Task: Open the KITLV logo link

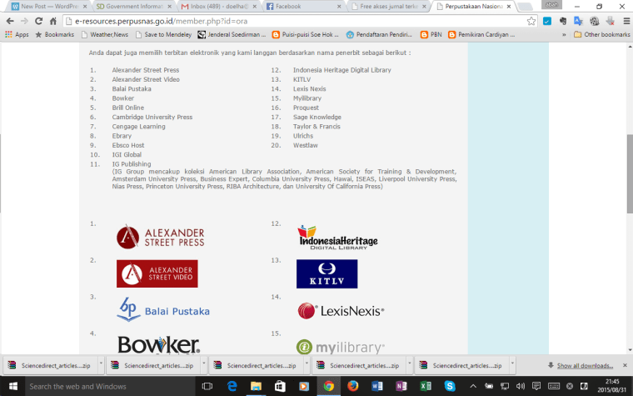Action: (326, 273)
